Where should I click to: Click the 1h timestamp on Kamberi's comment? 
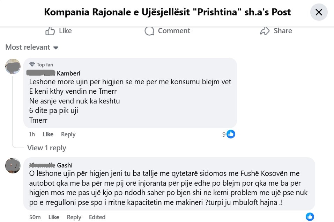32,134
